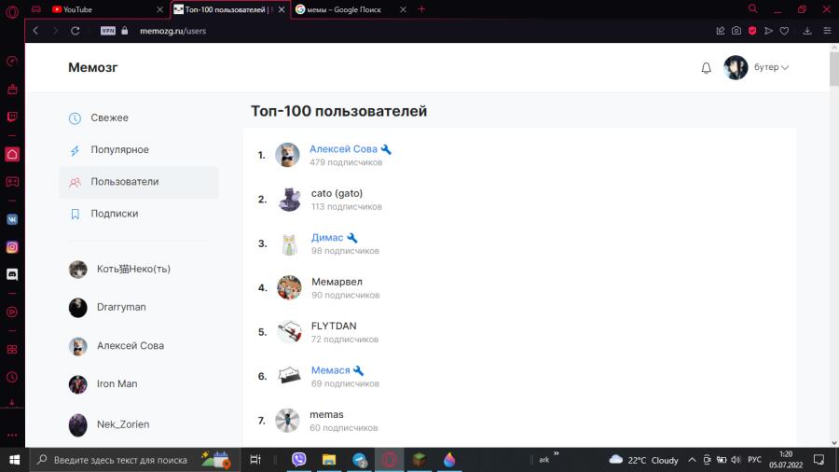
Task: Open Популярное lightning icon
Action: click(75, 150)
